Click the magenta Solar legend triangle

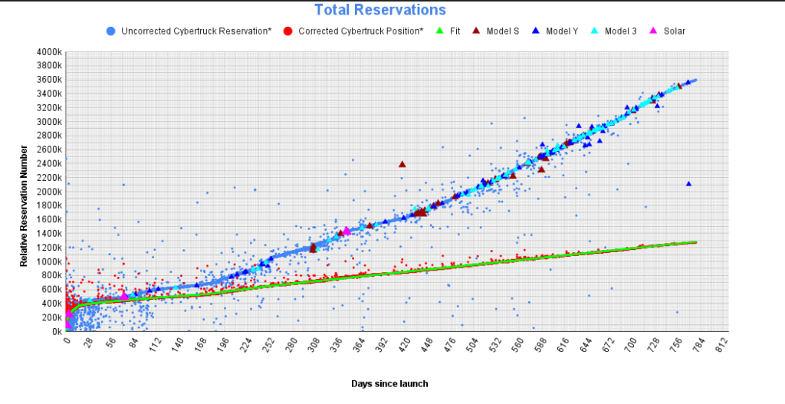pyautogui.click(x=653, y=31)
